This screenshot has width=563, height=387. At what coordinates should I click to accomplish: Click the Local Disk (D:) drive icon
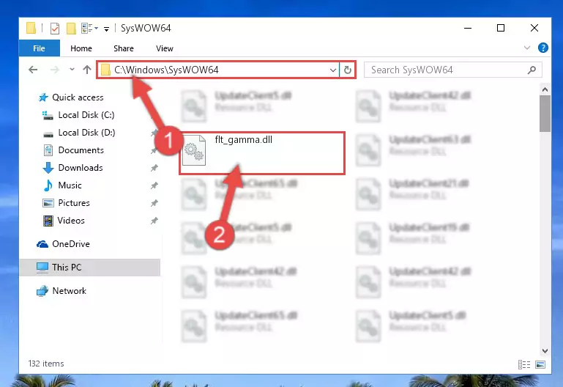point(48,133)
